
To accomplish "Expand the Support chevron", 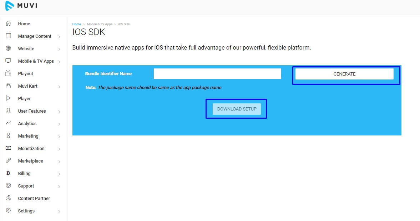I will point(59,186).
